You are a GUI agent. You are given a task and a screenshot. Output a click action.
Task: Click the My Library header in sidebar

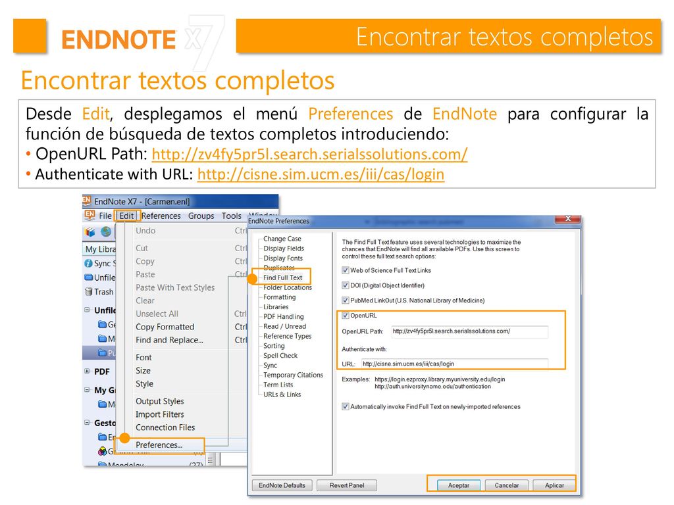[x=100, y=249]
